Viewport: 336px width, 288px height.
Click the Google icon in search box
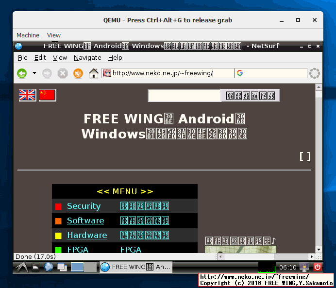coord(240,73)
